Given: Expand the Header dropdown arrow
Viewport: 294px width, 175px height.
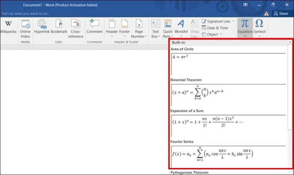Looking at the screenshot, I should [112, 36].
